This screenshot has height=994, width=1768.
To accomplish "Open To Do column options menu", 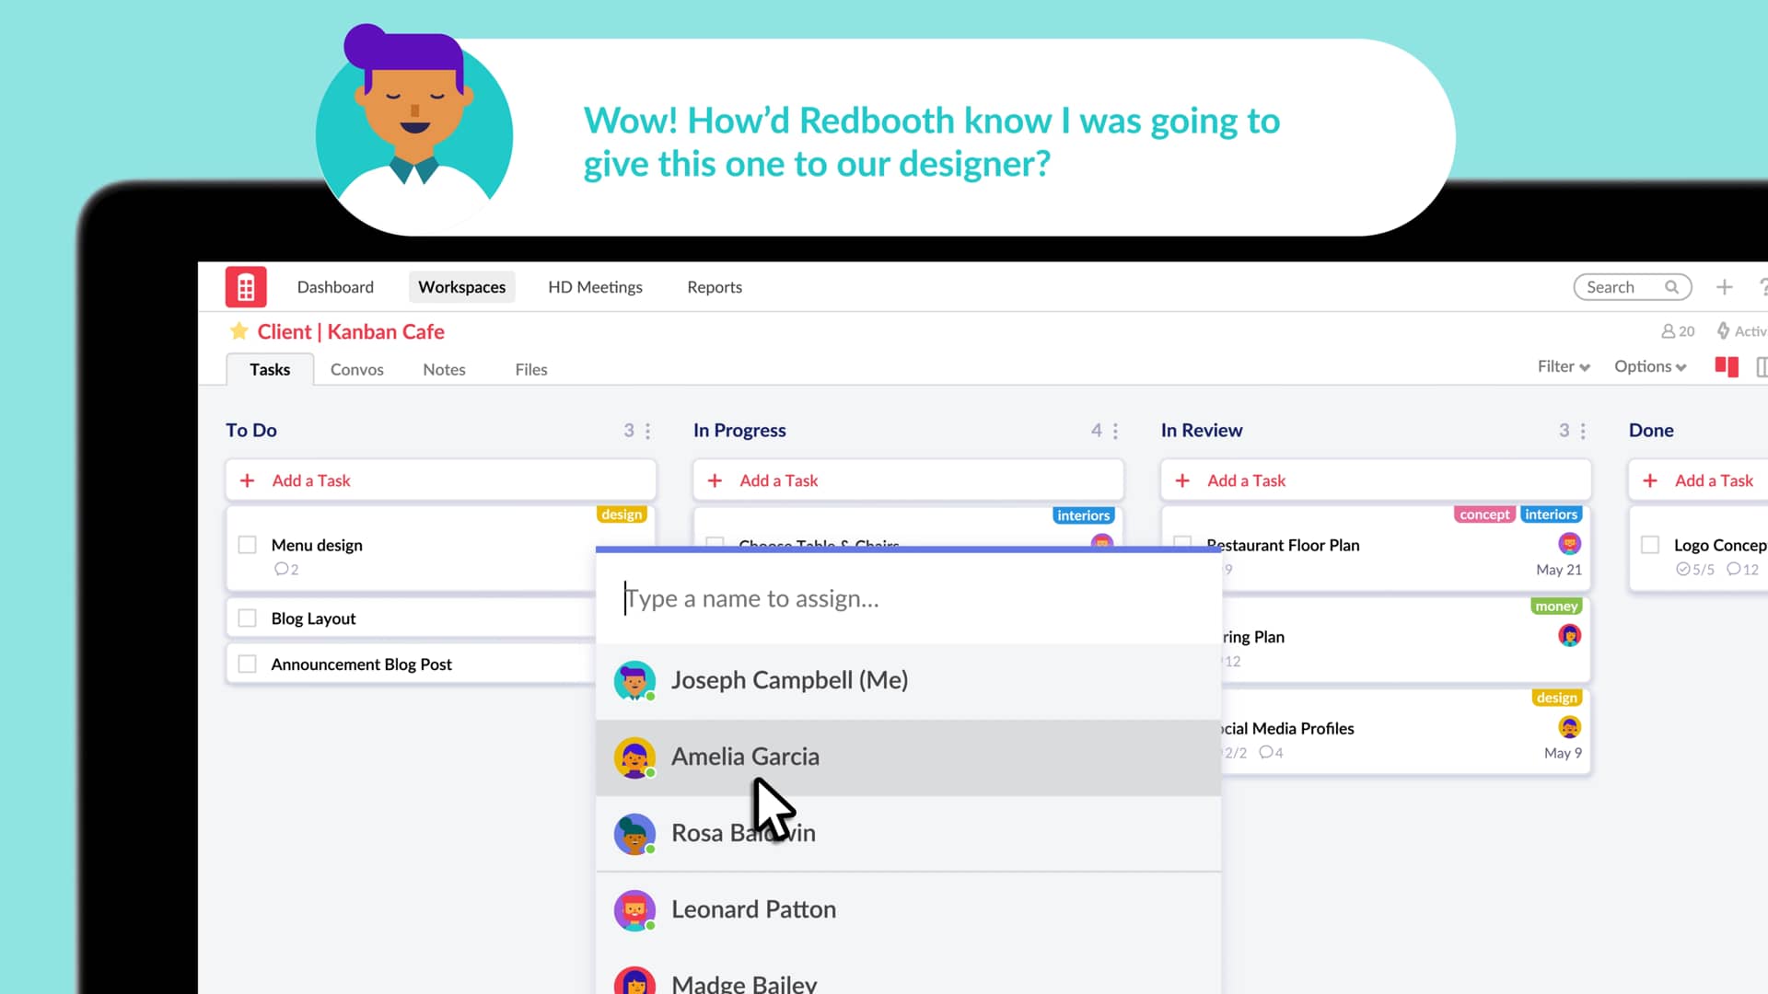I will click(648, 431).
